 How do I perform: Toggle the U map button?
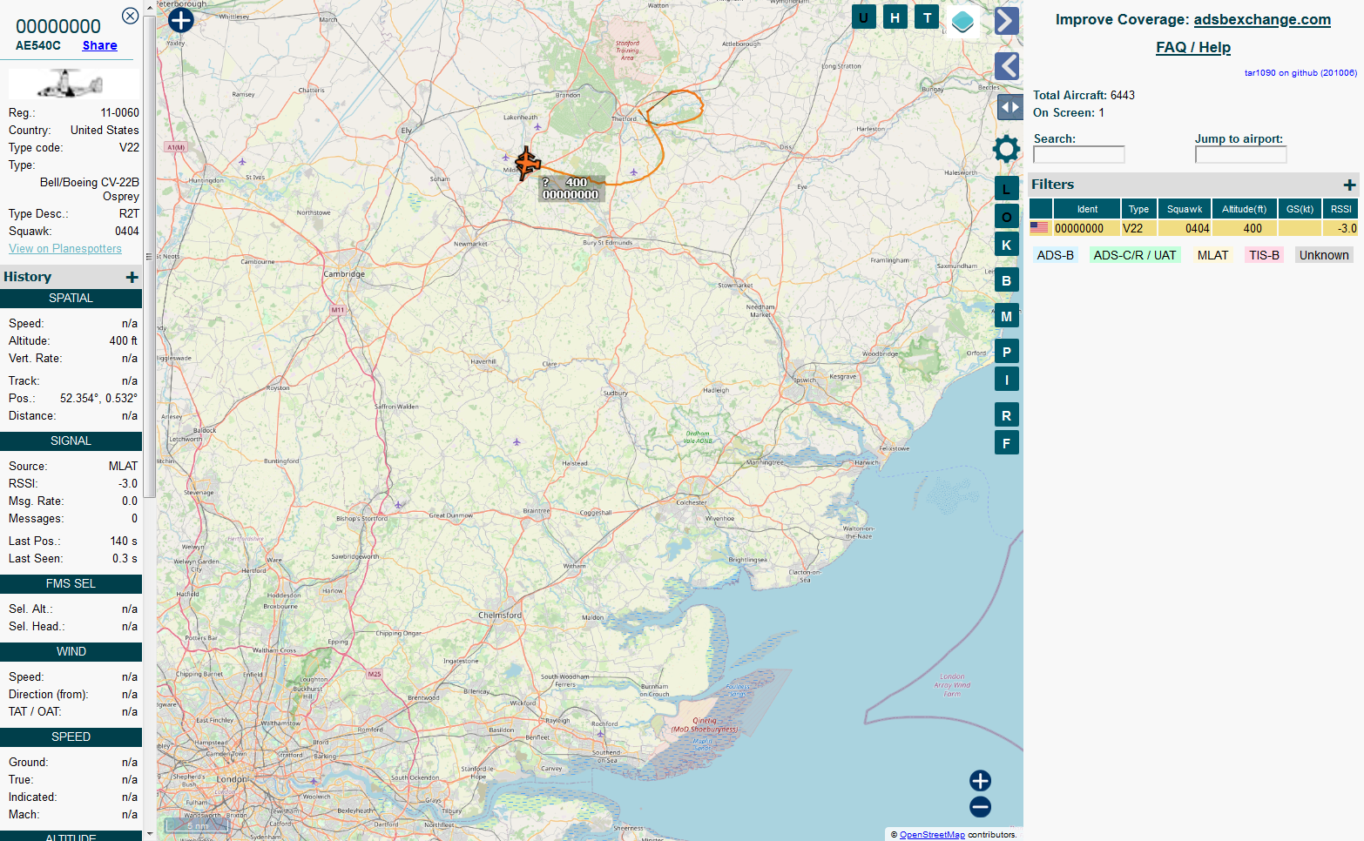(x=863, y=17)
